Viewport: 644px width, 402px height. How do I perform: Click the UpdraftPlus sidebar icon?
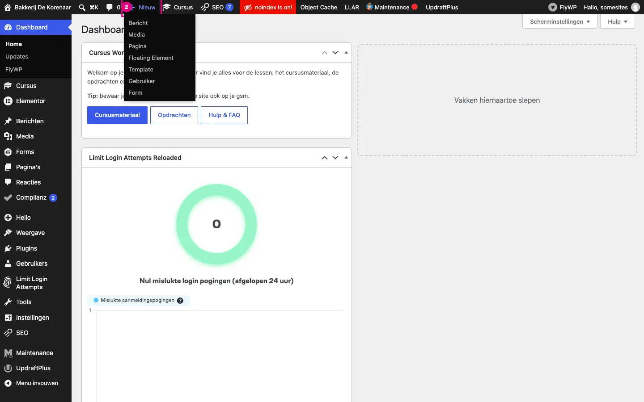[8, 368]
